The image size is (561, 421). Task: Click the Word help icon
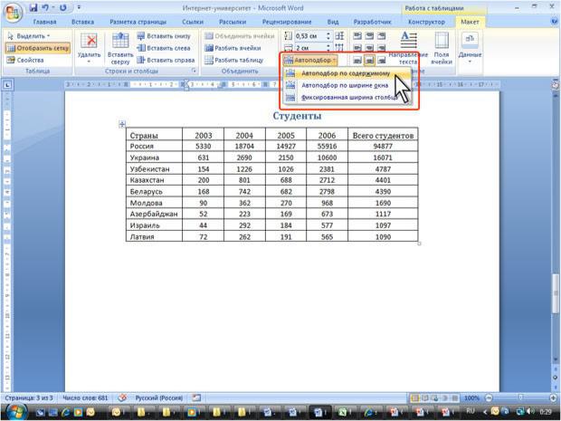(555, 22)
